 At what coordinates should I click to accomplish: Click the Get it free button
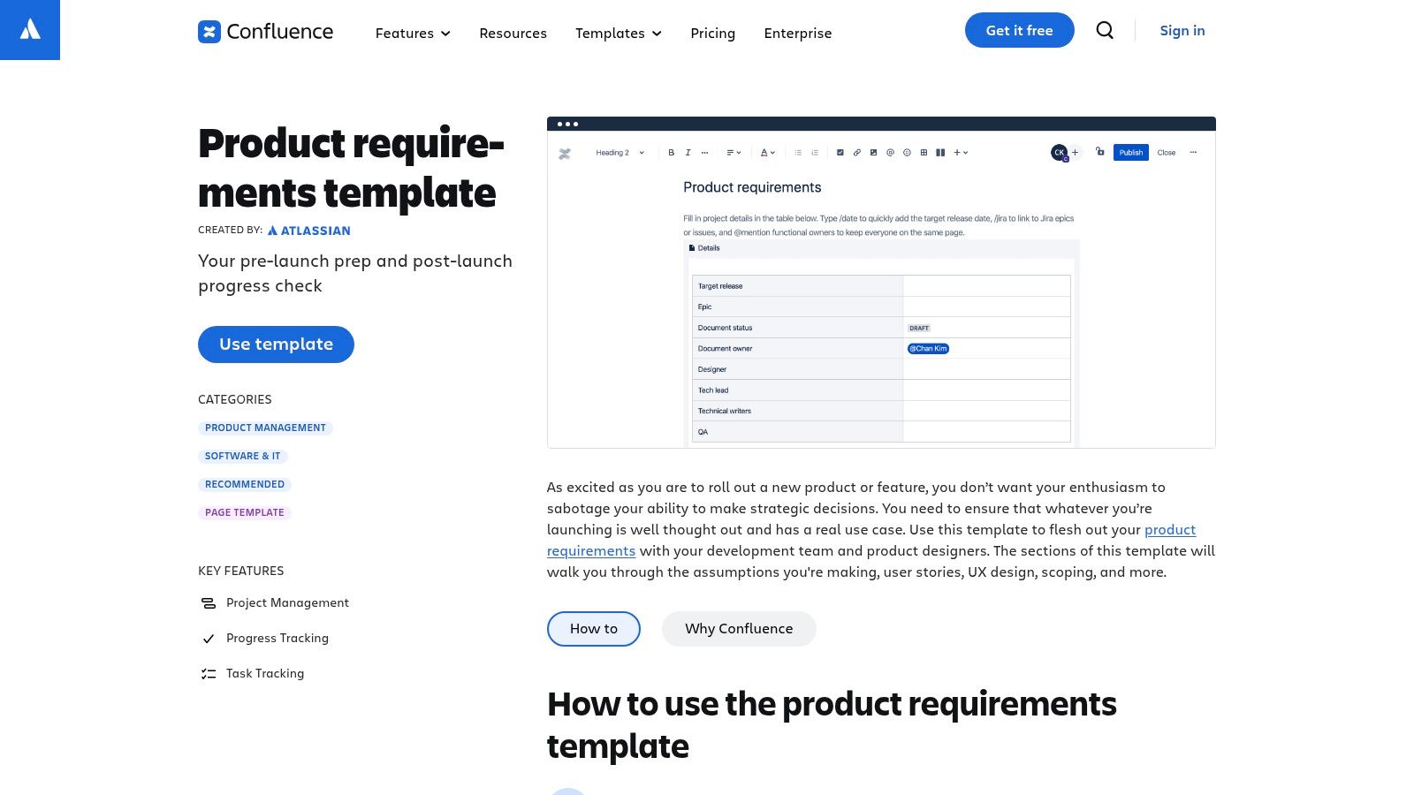click(x=1019, y=30)
